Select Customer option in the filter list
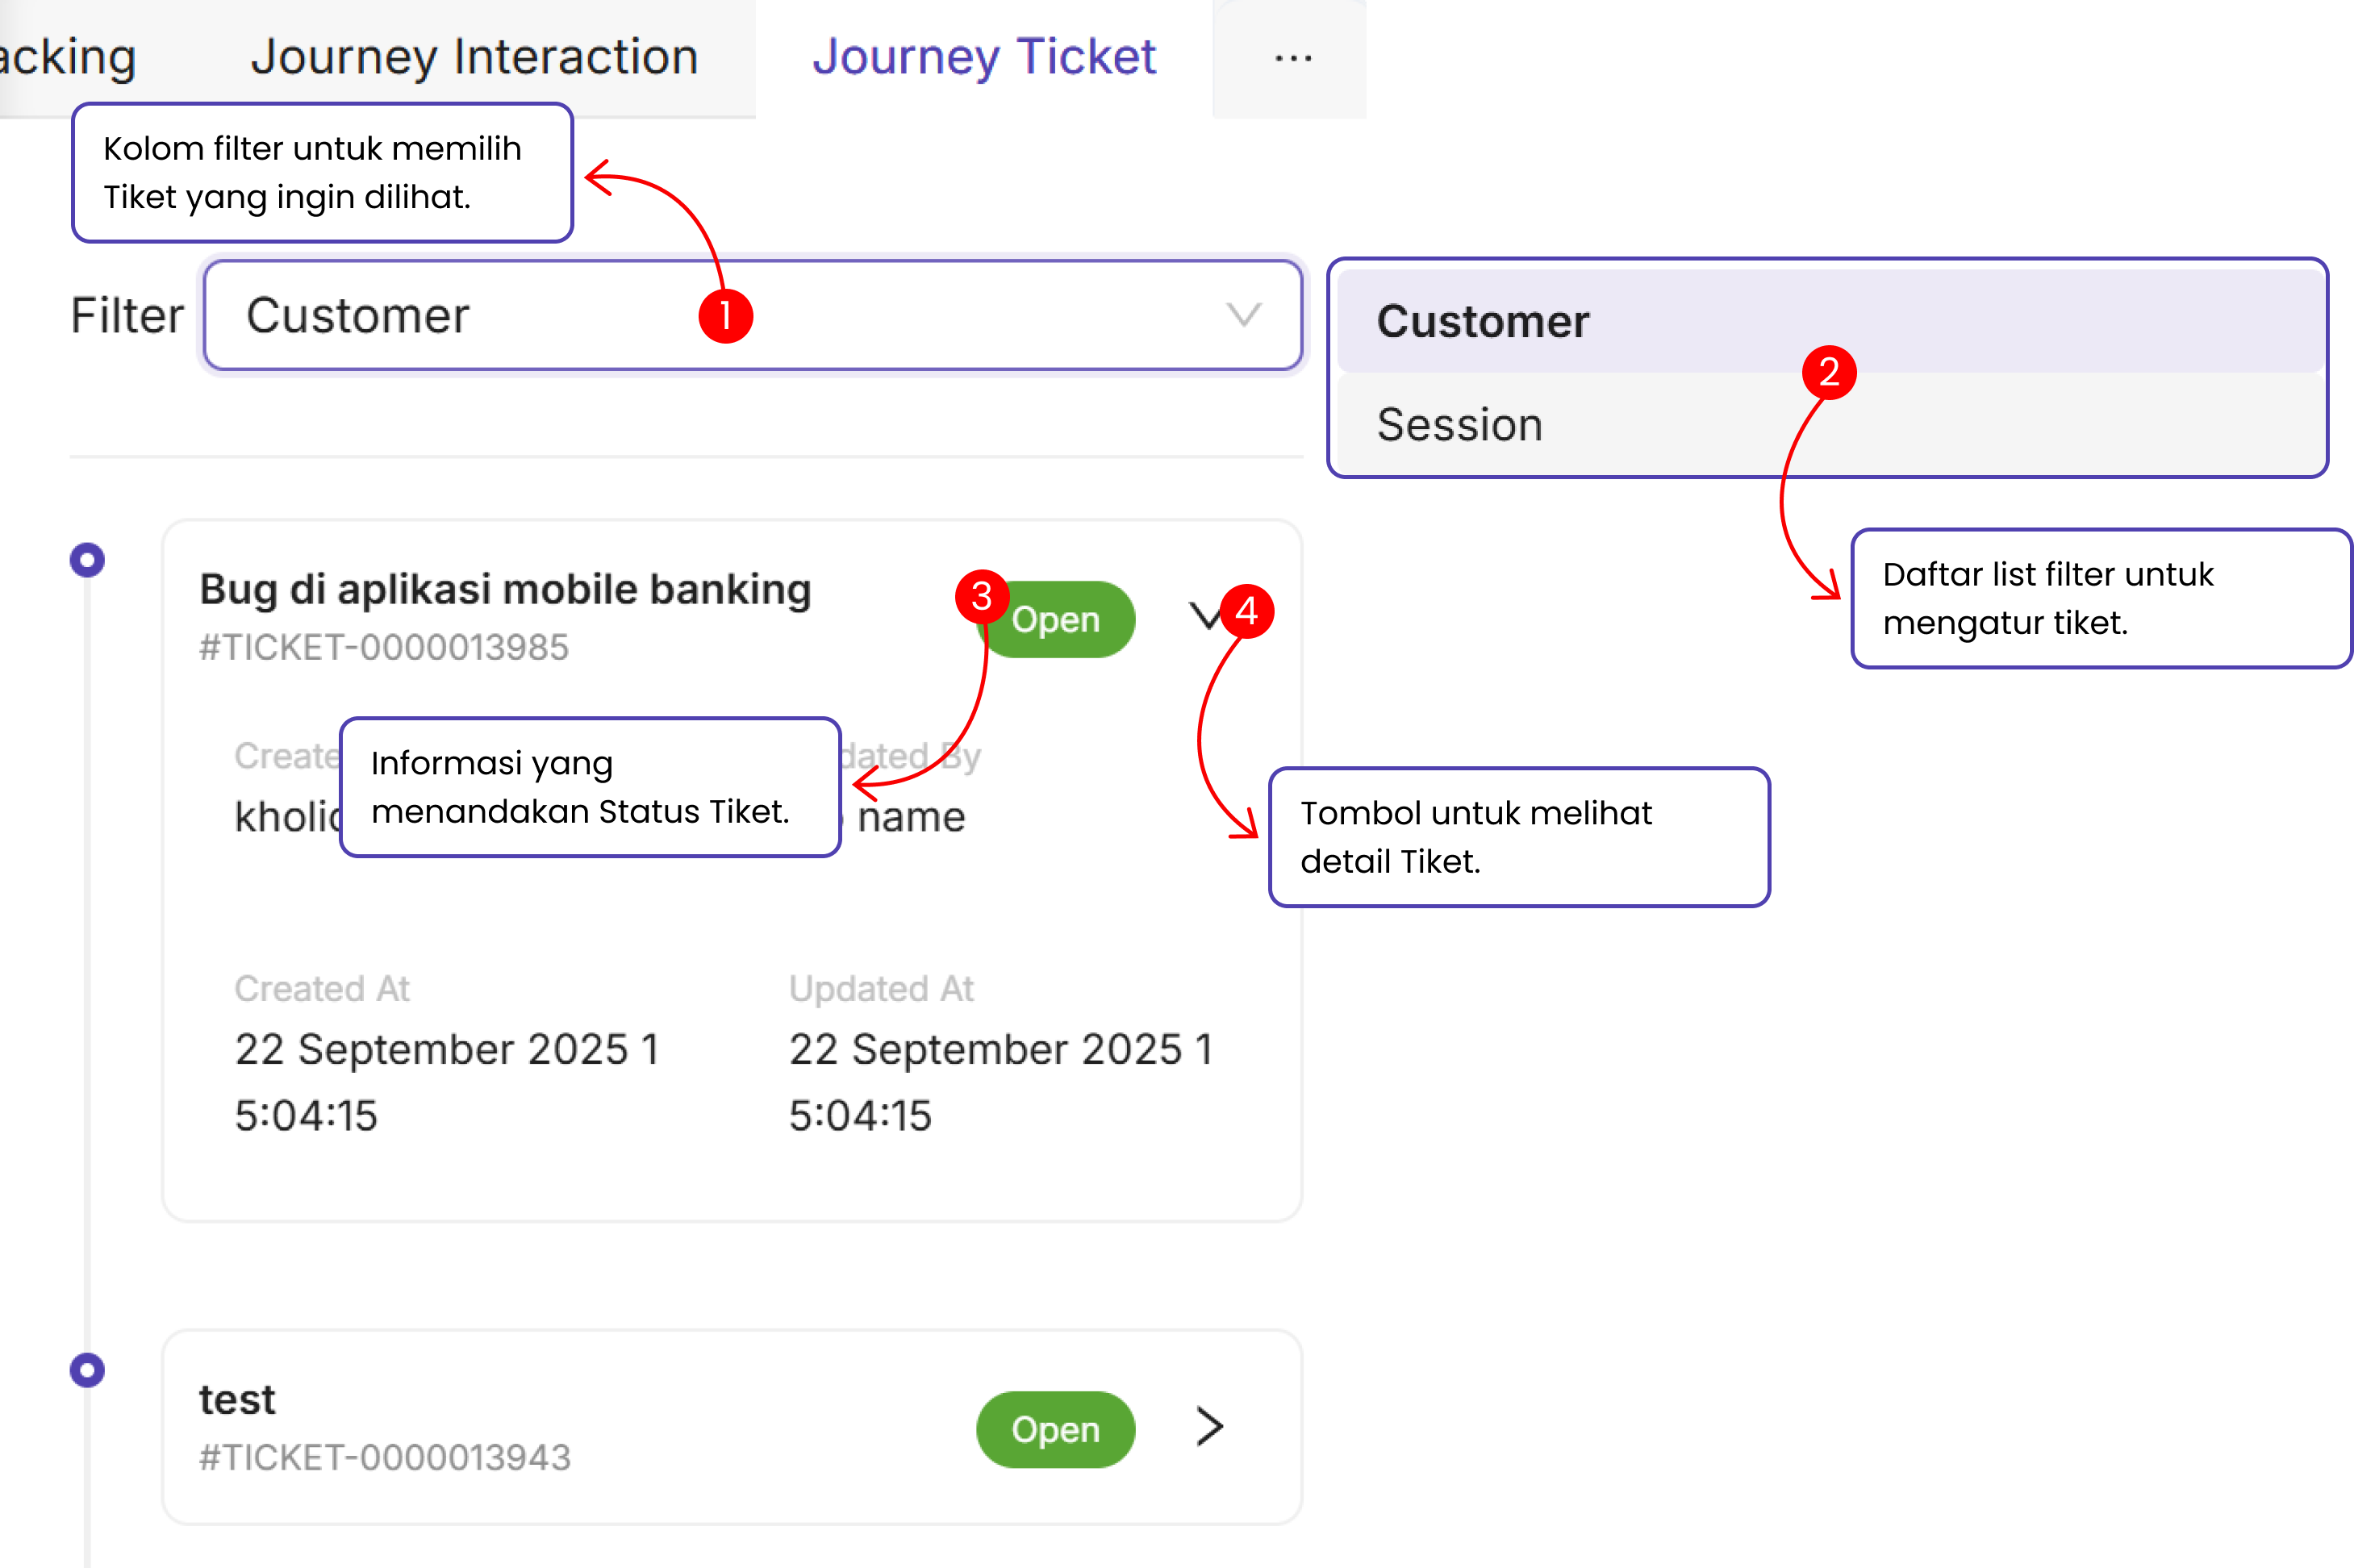The width and height of the screenshot is (2354, 1568). point(1482,322)
